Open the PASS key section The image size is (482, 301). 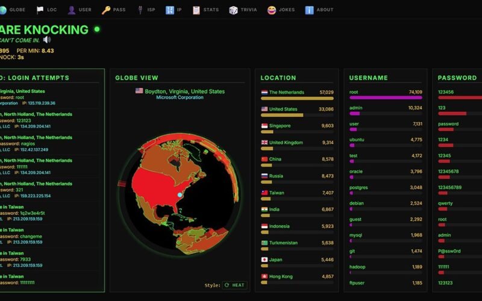tap(114, 10)
